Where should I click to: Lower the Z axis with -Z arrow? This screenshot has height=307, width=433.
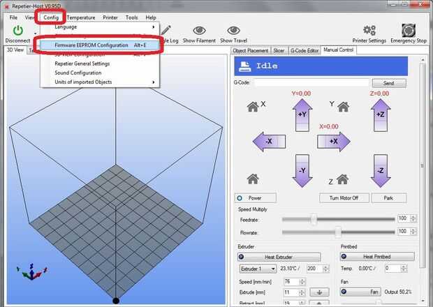(x=381, y=171)
